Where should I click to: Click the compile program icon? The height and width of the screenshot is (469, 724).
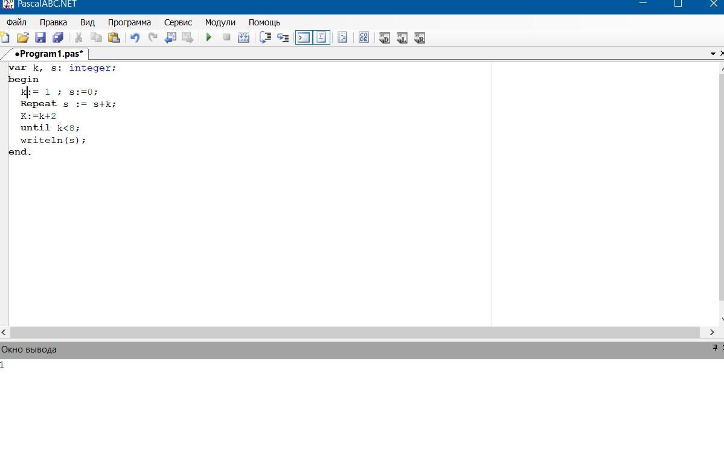click(x=243, y=37)
